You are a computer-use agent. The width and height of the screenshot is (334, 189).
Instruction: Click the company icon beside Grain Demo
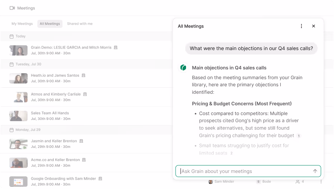click(x=116, y=47)
